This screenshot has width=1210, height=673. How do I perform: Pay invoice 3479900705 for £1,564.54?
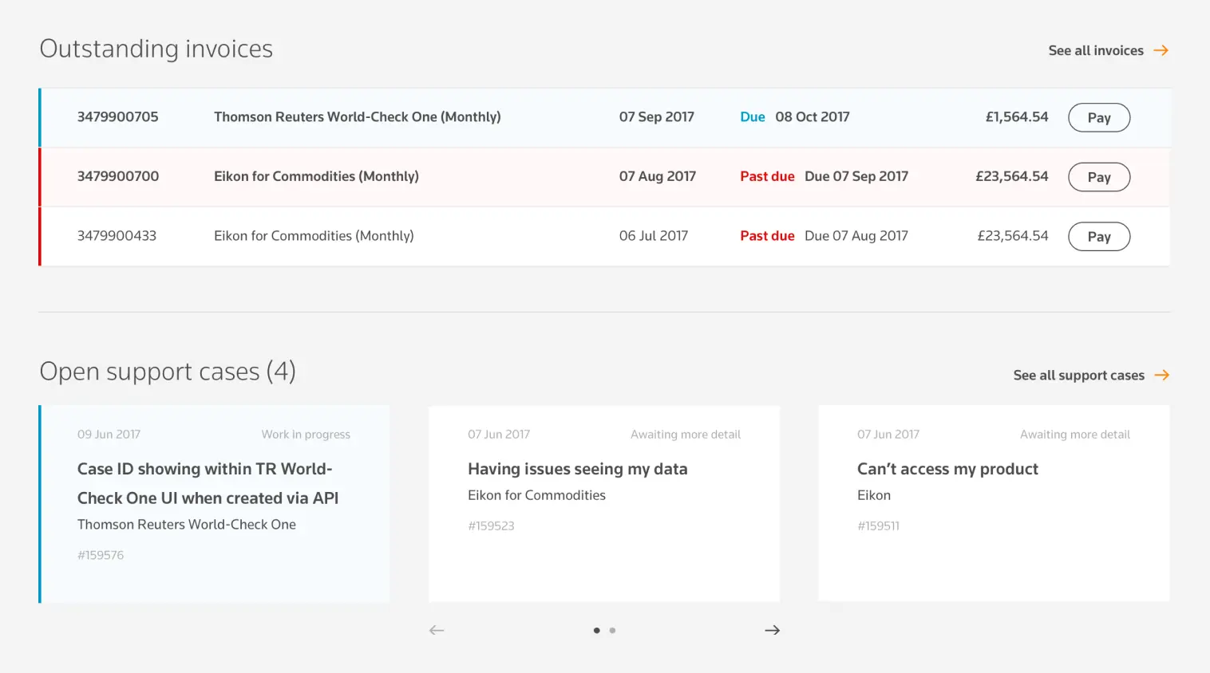pyautogui.click(x=1099, y=117)
